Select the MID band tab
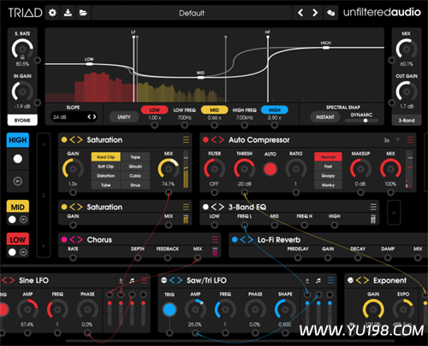The height and width of the screenshot is (346, 428). pyautogui.click(x=18, y=207)
